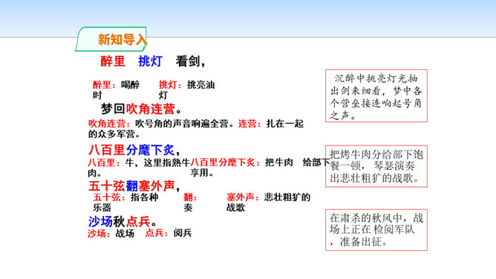
Task: Click the 沙场：战场 annotation
Action: (111, 233)
